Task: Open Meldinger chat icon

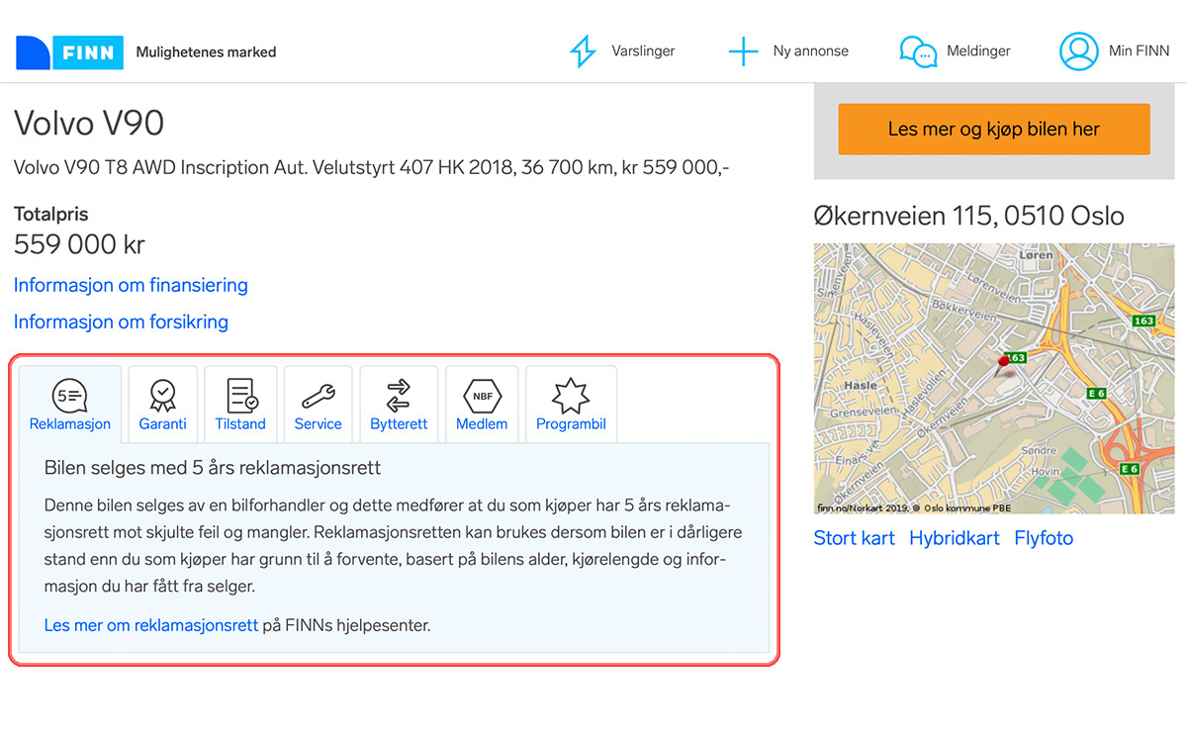Action: 917,50
